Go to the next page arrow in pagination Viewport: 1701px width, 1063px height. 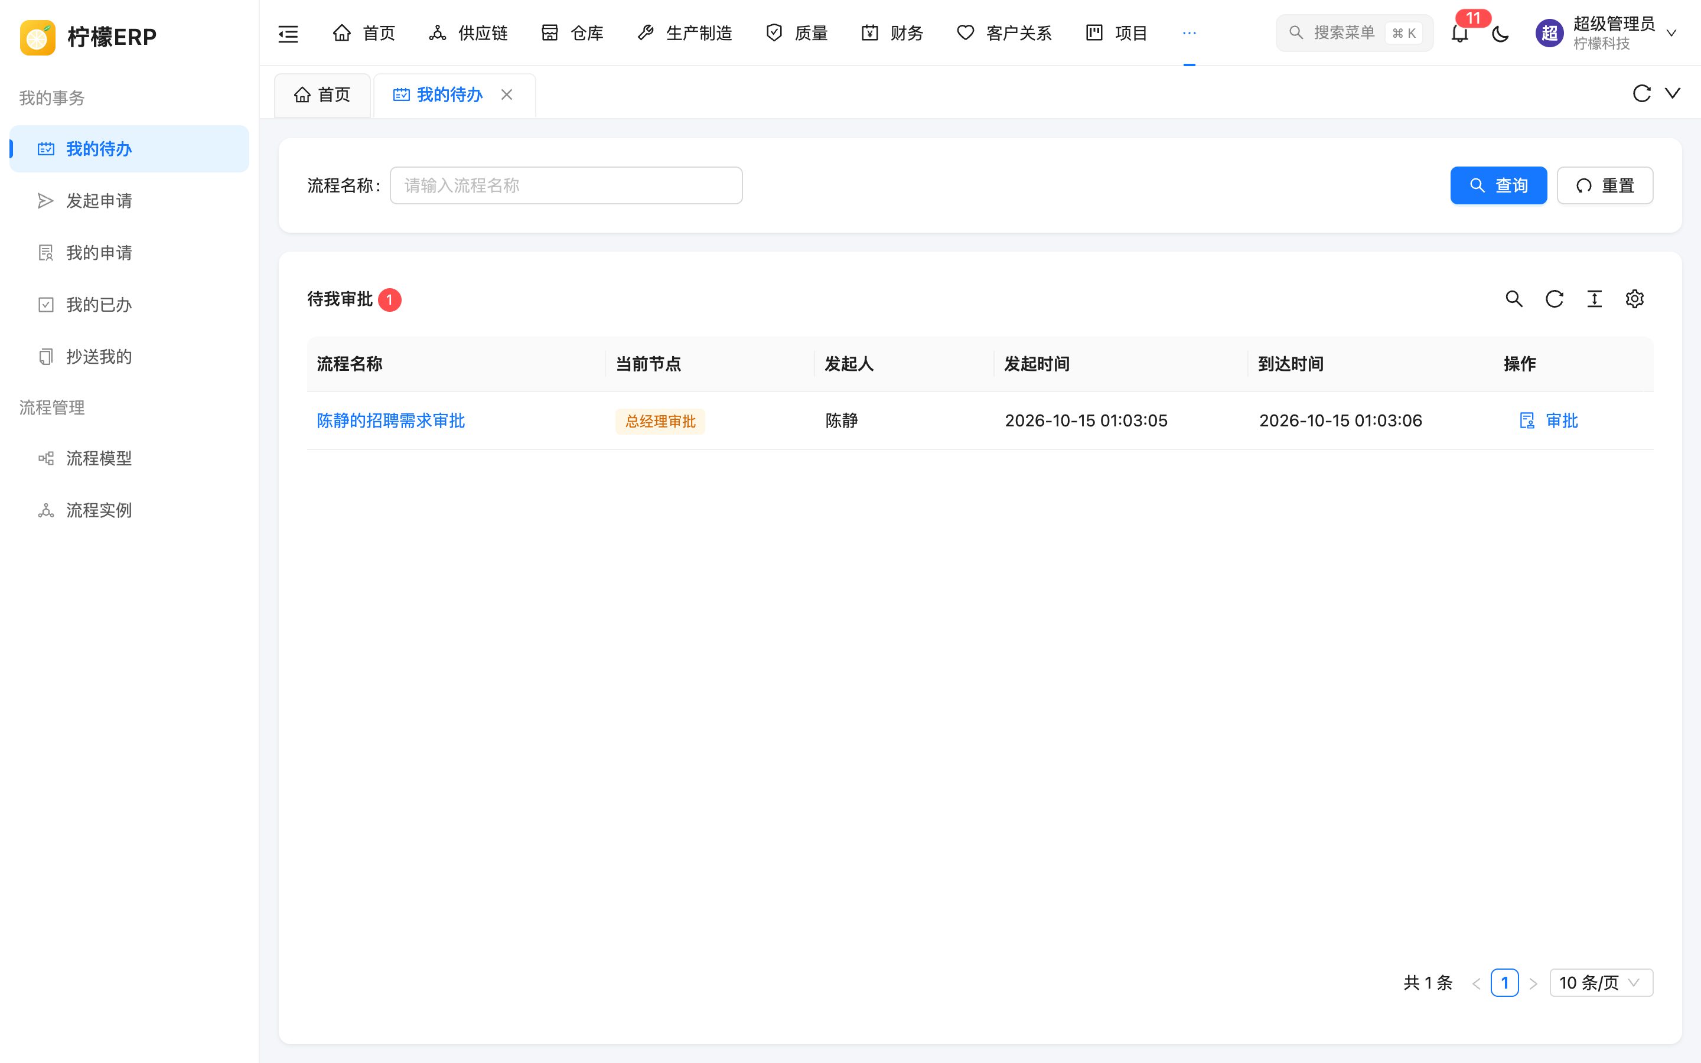(x=1534, y=983)
